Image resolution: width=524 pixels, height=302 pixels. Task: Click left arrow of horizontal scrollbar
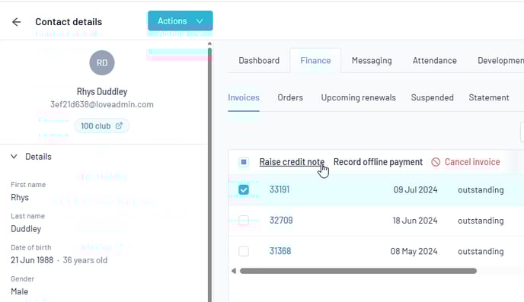pyautogui.click(x=234, y=271)
